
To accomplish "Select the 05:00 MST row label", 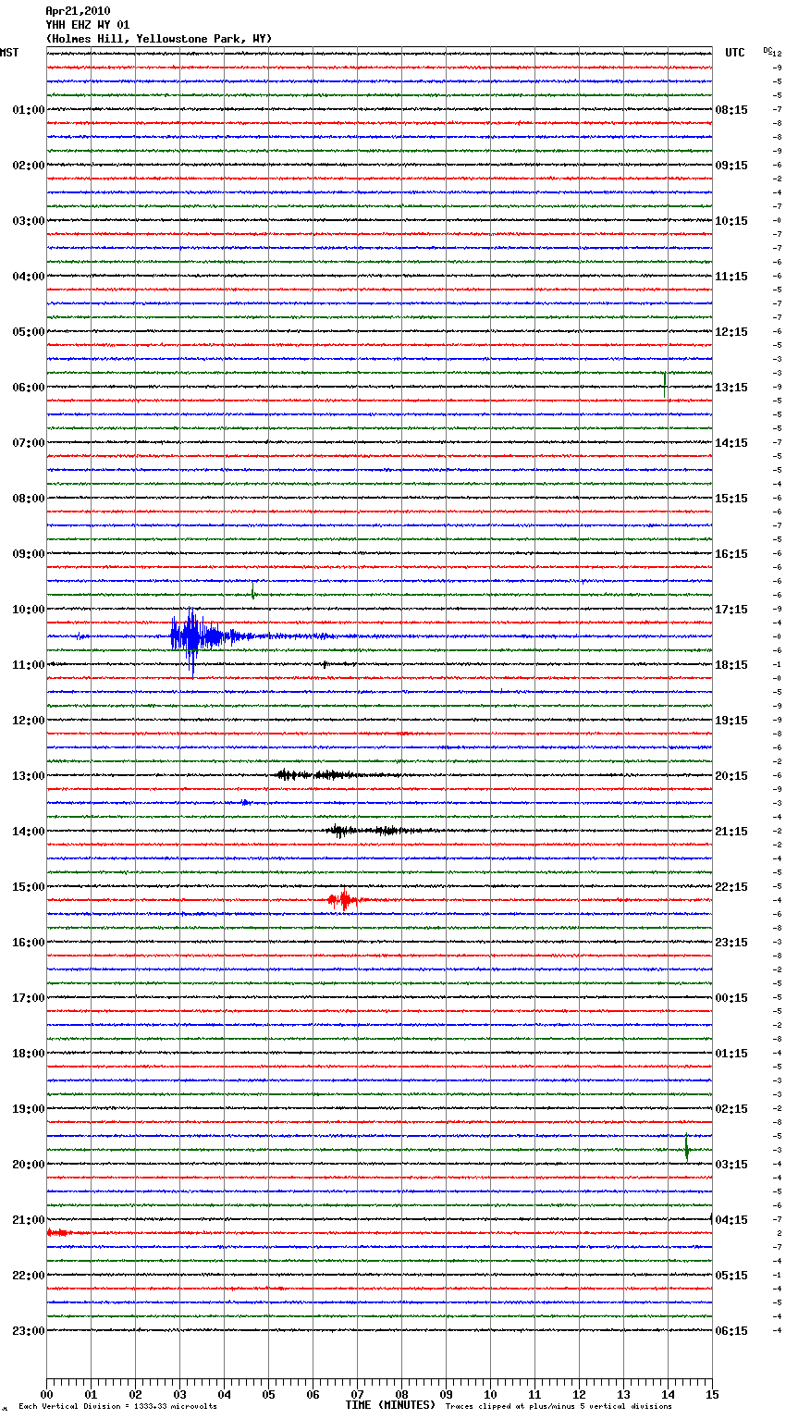I will (29, 332).
